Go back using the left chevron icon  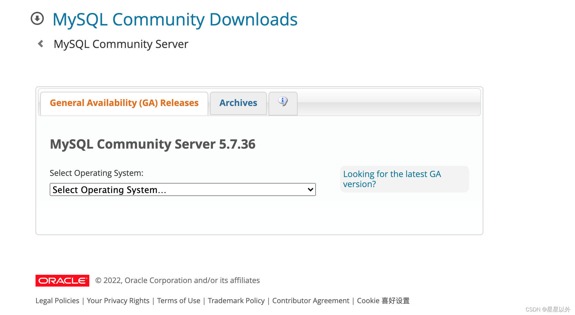point(41,44)
